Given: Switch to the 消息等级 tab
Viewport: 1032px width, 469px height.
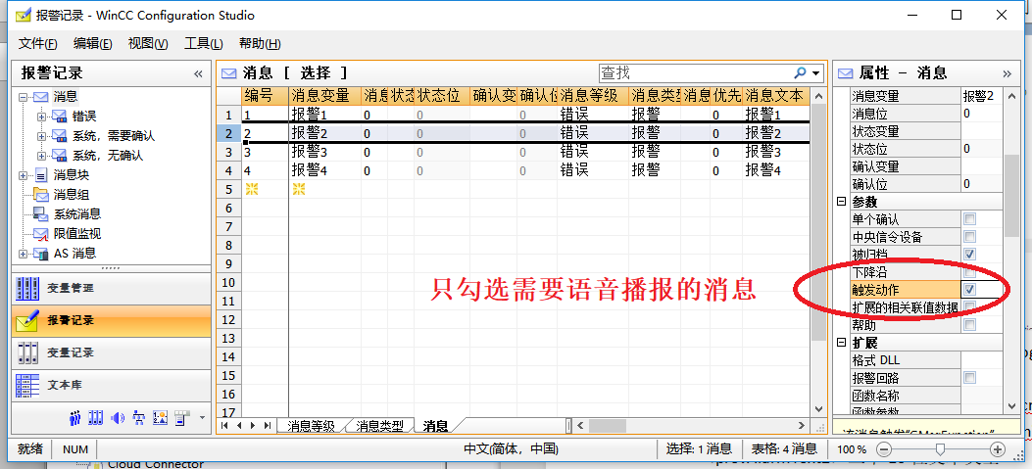Looking at the screenshot, I should (x=312, y=426).
